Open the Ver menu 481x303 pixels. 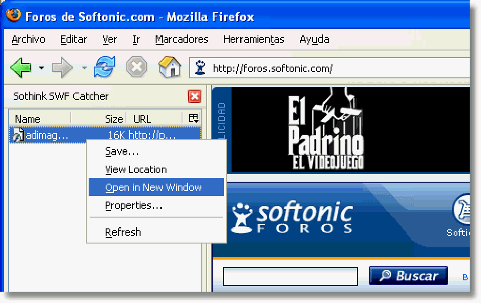click(109, 40)
